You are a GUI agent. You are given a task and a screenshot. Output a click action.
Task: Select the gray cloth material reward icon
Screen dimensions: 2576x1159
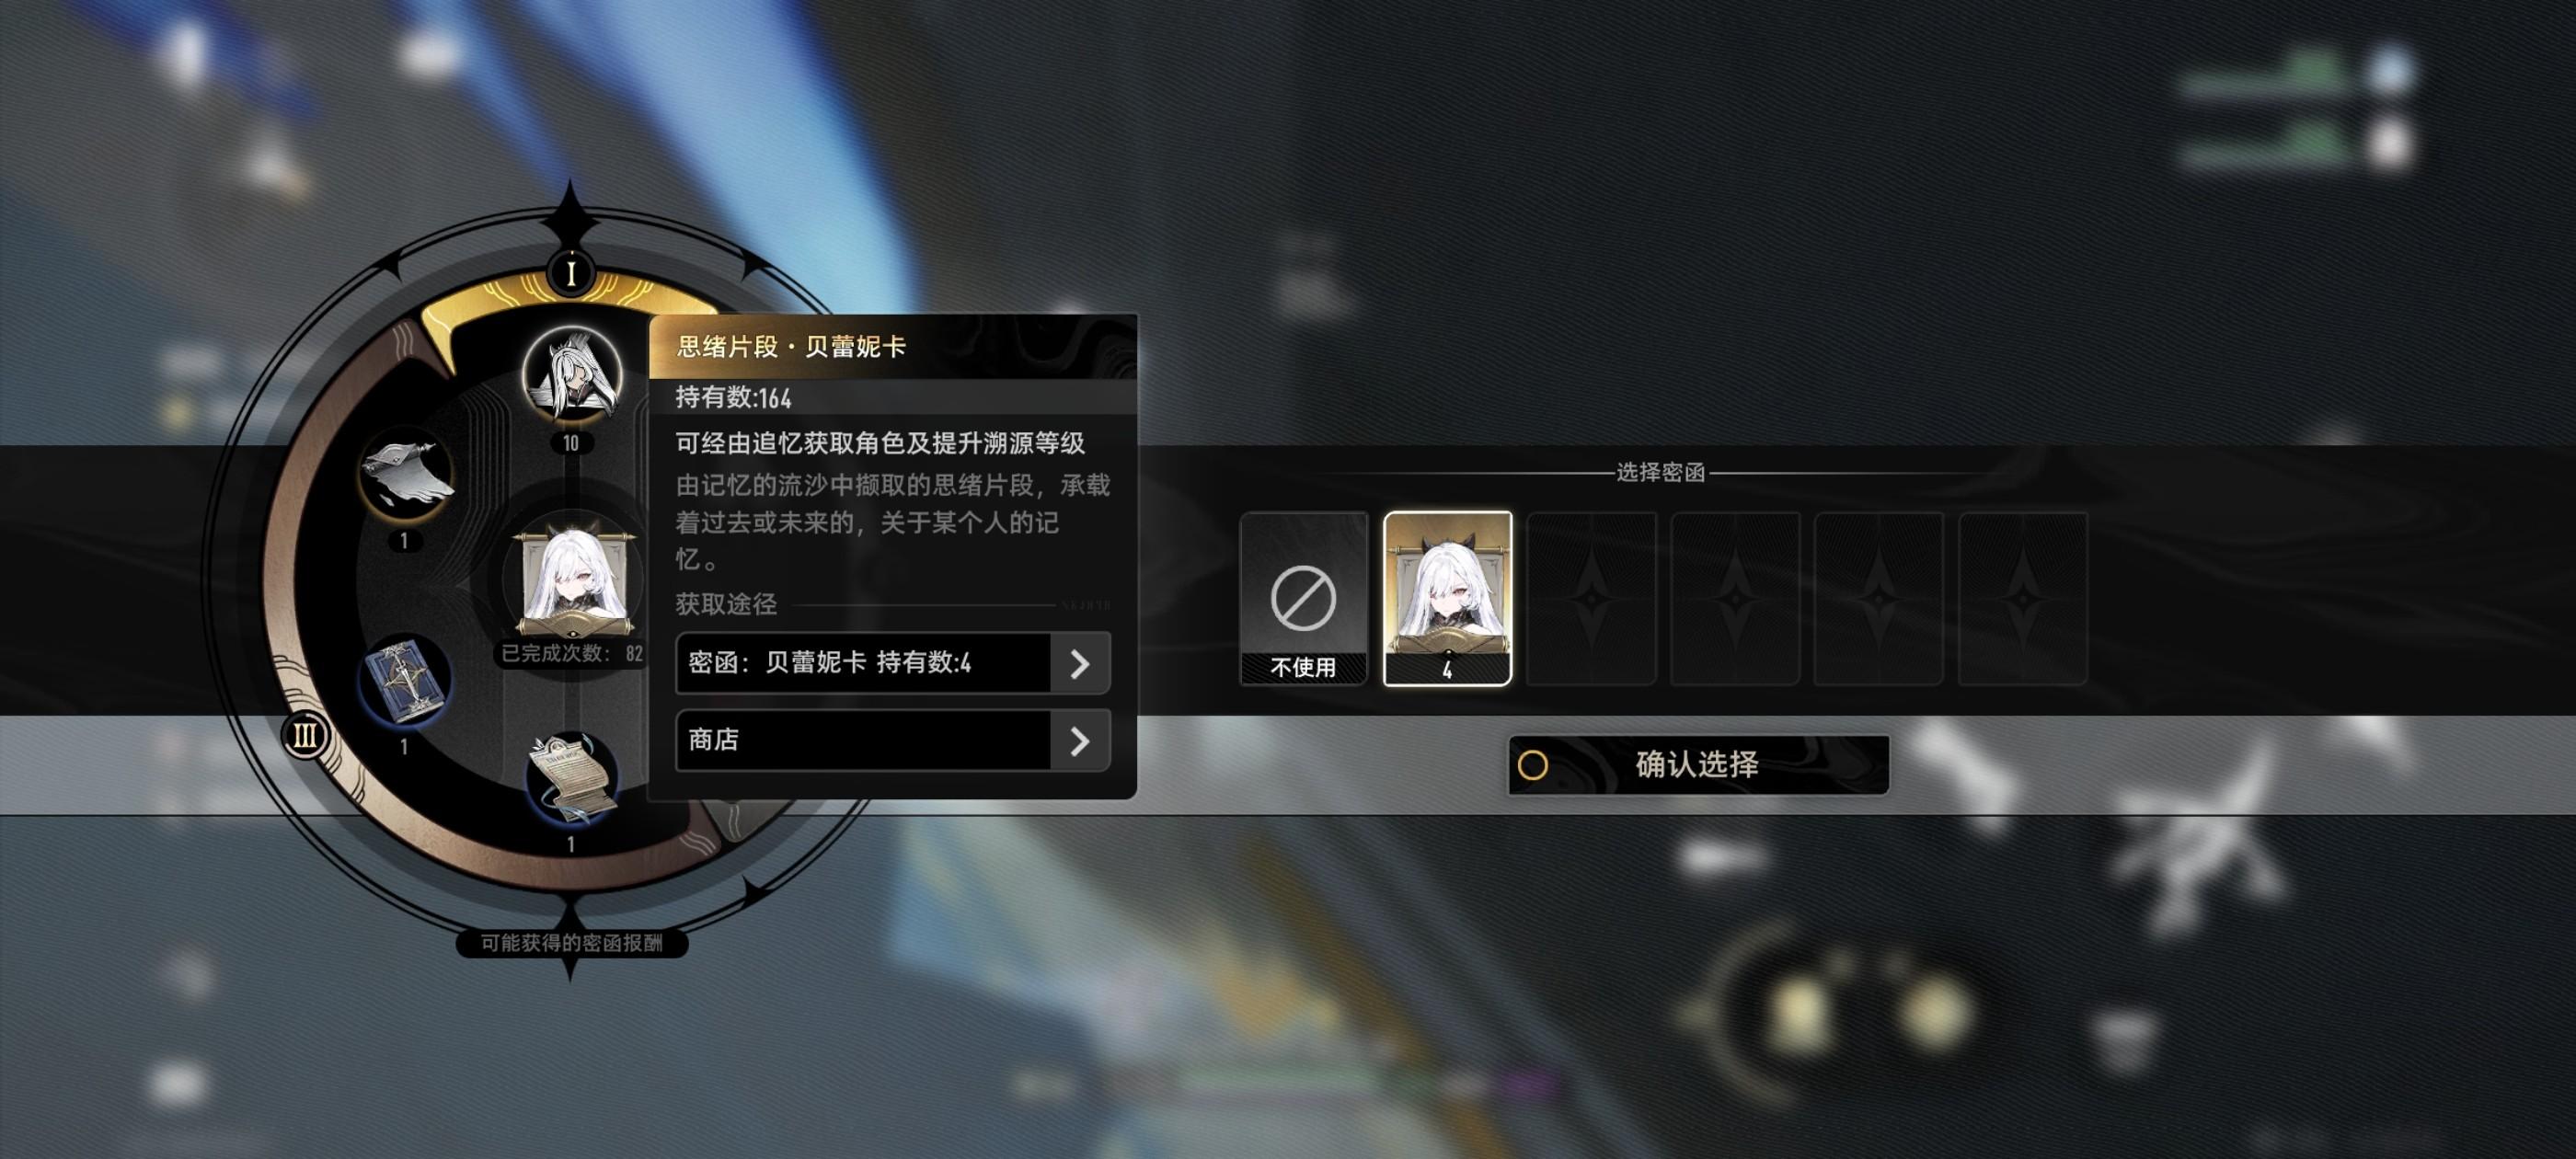point(406,476)
